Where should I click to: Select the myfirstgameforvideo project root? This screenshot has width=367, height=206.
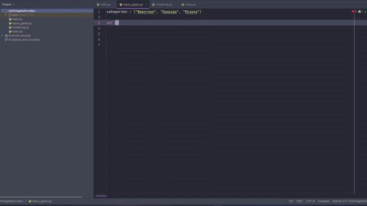coord(22,11)
